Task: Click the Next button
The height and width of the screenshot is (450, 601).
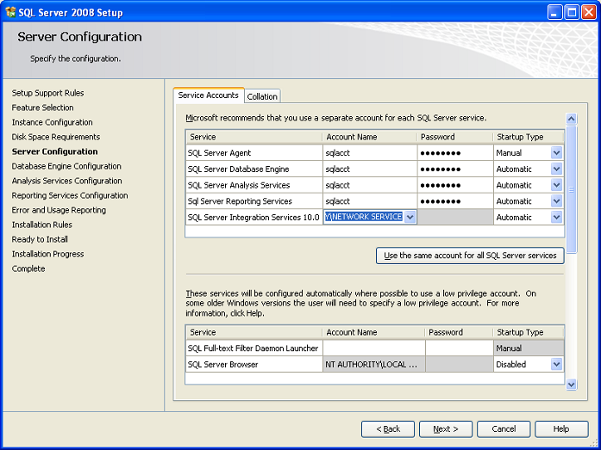Action: [x=446, y=429]
